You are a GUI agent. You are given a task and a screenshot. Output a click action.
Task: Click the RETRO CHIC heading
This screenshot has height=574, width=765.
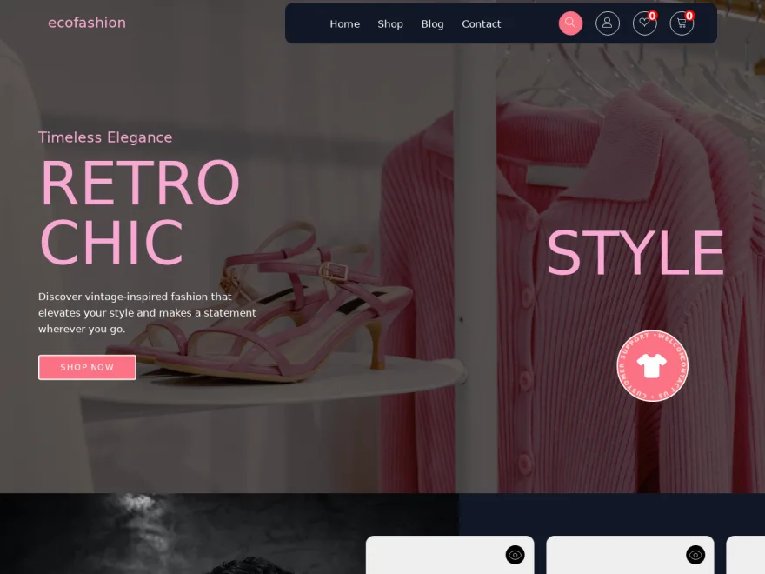(140, 213)
